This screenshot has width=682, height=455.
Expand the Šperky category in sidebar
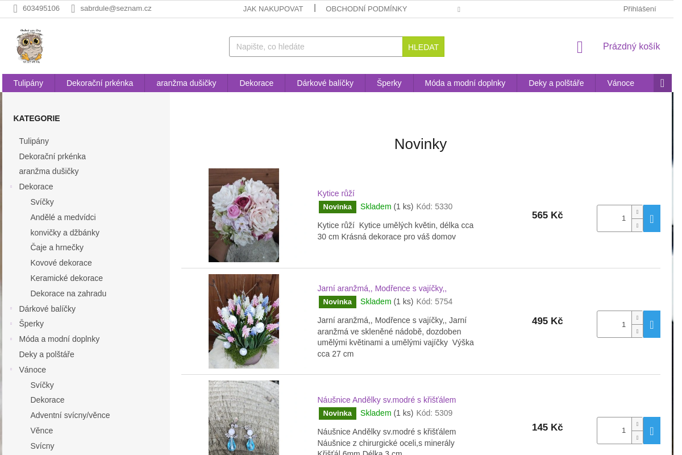pos(11,324)
